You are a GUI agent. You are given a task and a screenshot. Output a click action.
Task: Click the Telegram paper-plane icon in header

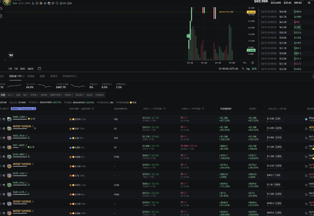[x=45, y=3]
